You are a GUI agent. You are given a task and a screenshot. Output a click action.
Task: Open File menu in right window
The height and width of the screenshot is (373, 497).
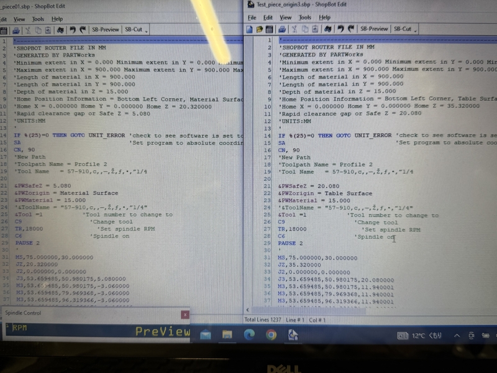pos(252,18)
